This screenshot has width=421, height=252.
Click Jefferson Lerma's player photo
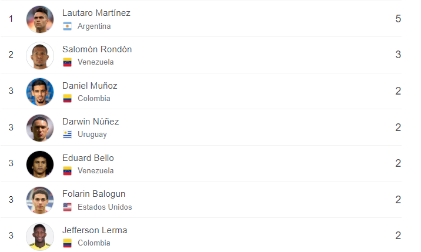(x=40, y=237)
